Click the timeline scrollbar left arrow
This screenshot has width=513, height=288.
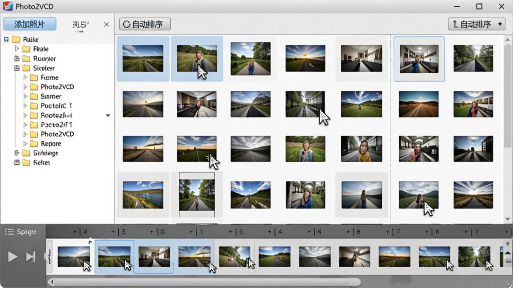point(52,282)
